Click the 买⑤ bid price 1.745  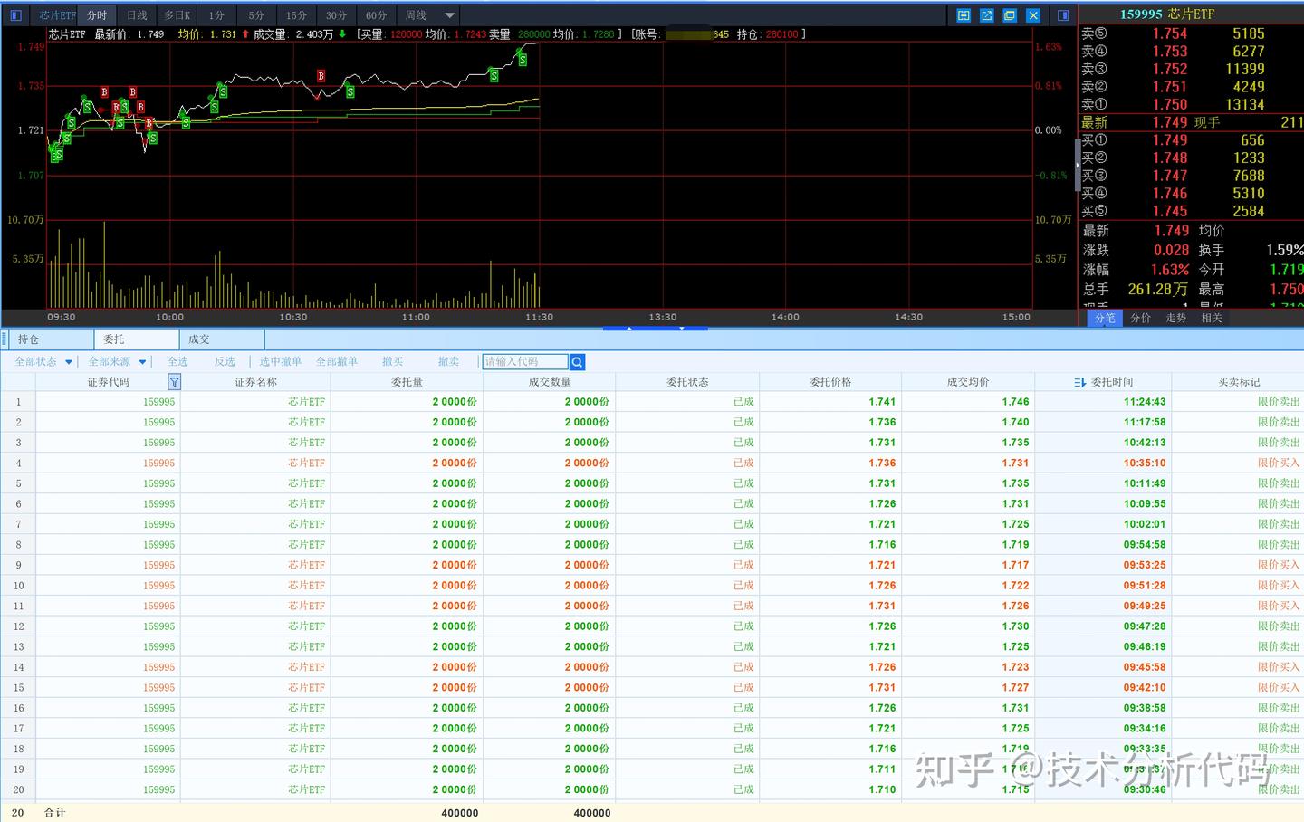pyautogui.click(x=1170, y=211)
